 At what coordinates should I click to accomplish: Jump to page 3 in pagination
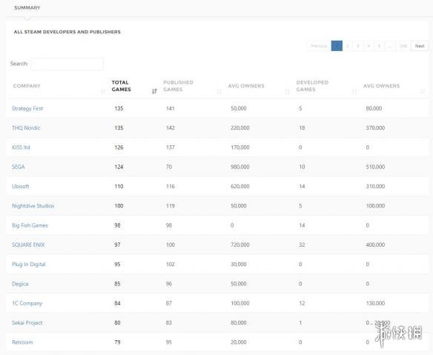(358, 46)
